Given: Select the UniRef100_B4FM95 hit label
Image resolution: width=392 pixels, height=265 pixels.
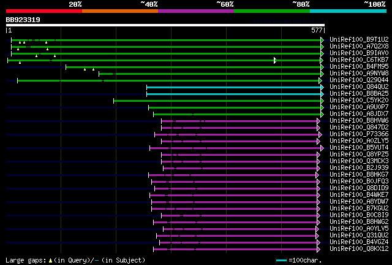Looking at the screenshot, I should pyautogui.click(x=359, y=66).
